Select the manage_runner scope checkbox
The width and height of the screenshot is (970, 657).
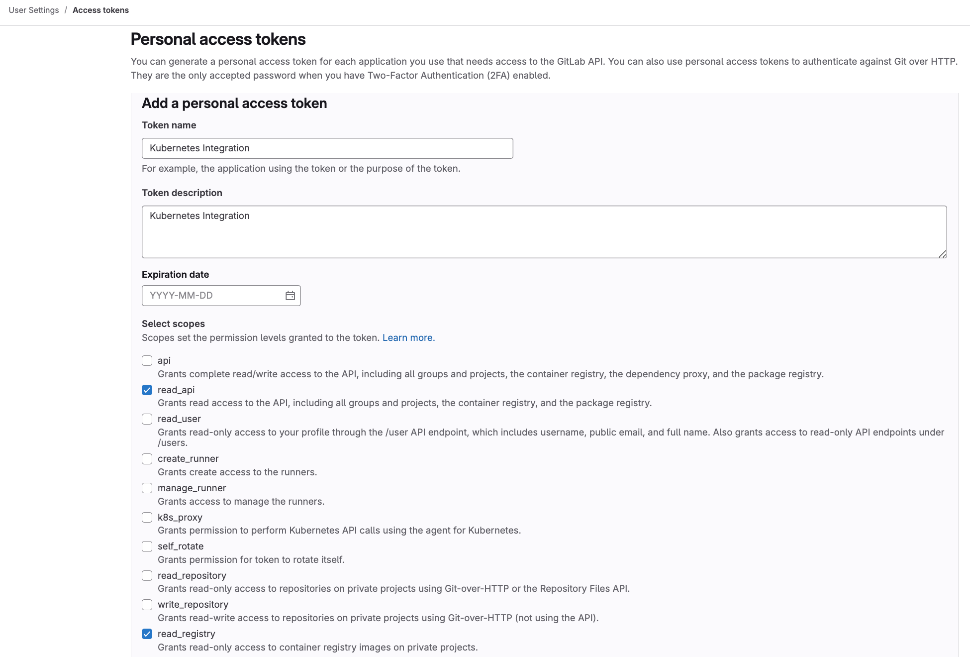pyautogui.click(x=147, y=488)
